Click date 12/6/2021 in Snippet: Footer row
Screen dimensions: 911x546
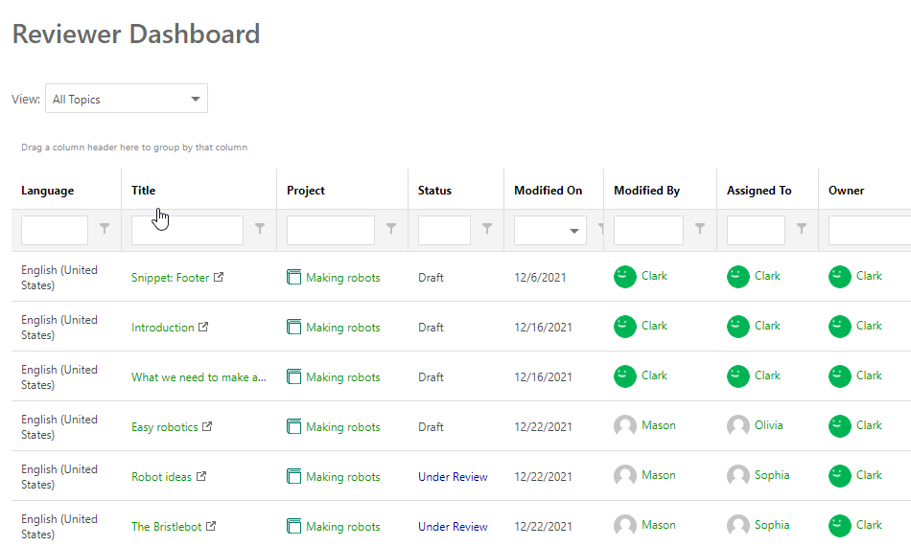pos(540,278)
